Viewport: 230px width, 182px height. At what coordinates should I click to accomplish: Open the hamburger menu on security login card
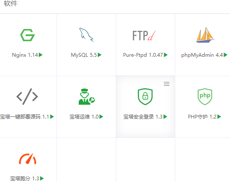(167, 84)
